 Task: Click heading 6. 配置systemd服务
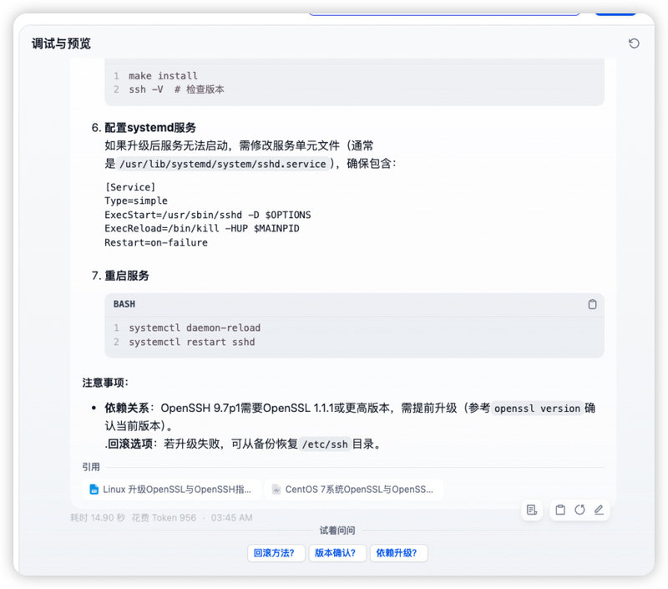pos(144,128)
